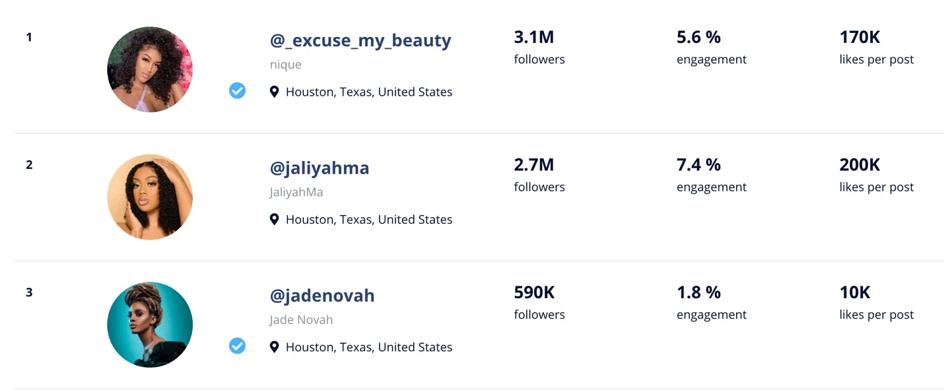Click verified badge beside @_excuse_my_beauty

click(237, 91)
